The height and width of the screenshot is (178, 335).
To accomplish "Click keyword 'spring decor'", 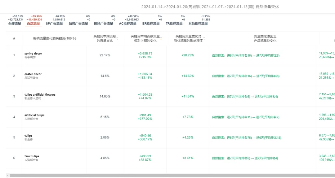I will [x=33, y=54].
